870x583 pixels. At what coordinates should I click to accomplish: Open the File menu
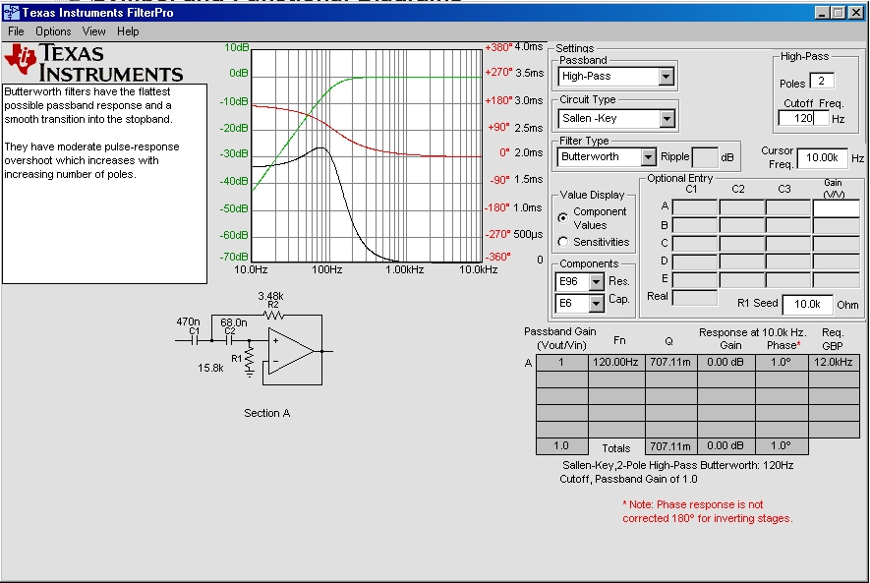(x=16, y=31)
